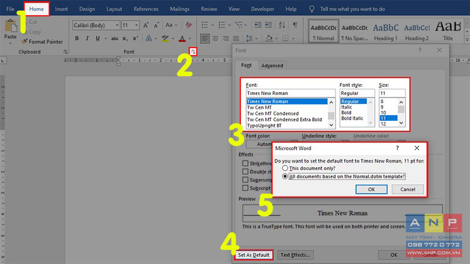The image size is (470, 264).
Task: Click the Center alignment icon
Action: (x=215, y=38)
